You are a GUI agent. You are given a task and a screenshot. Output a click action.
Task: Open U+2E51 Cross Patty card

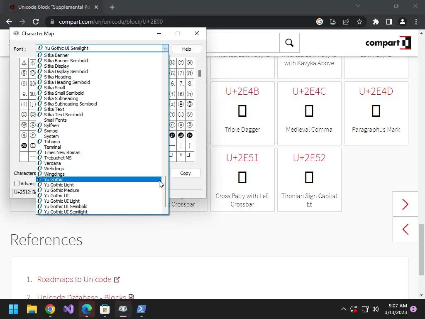[242, 180]
